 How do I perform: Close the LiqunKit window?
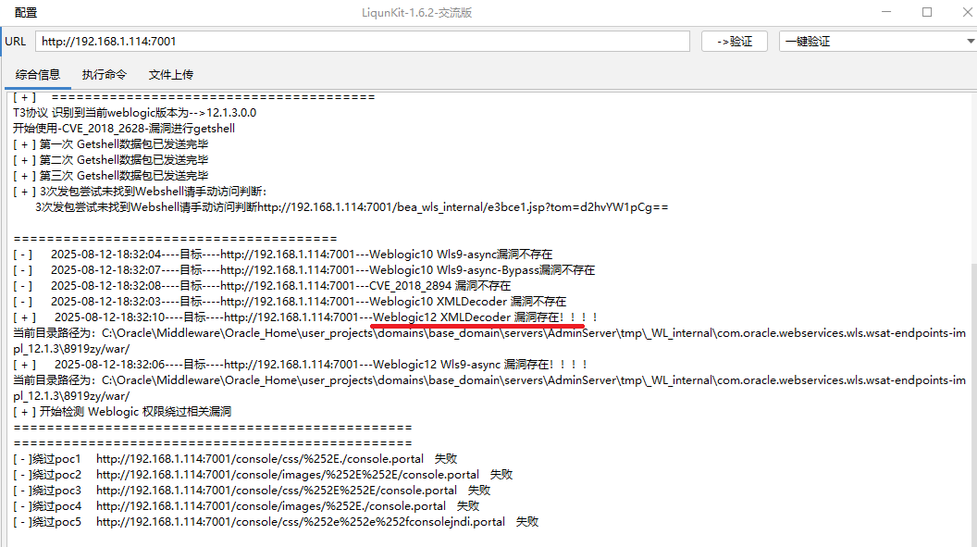(967, 12)
